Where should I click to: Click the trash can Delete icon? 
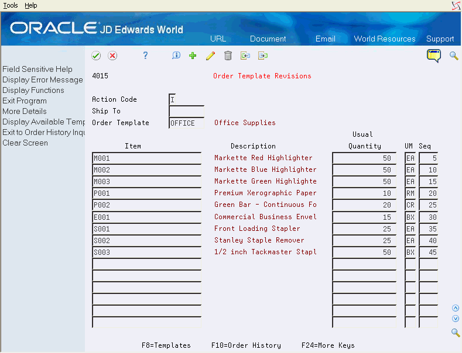(x=228, y=56)
